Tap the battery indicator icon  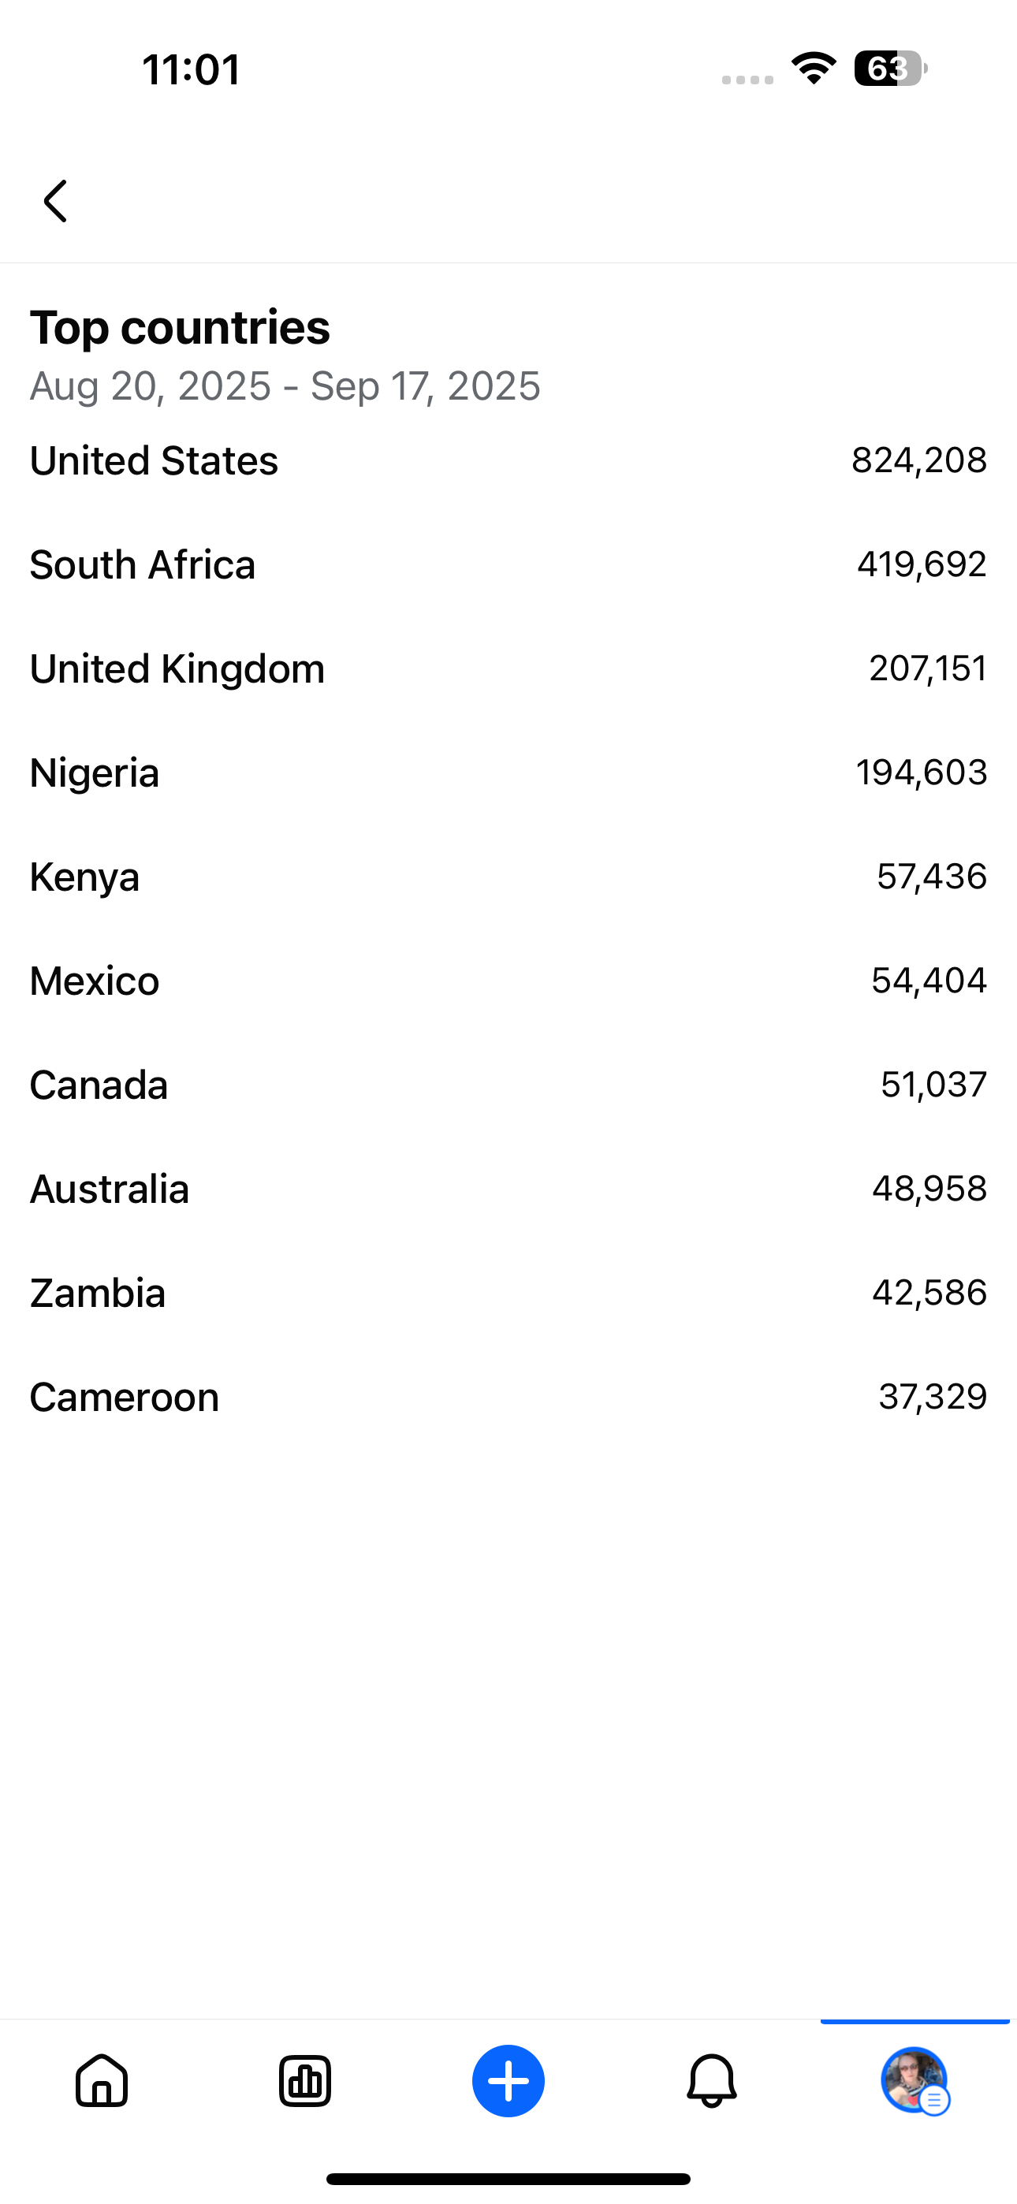click(889, 69)
